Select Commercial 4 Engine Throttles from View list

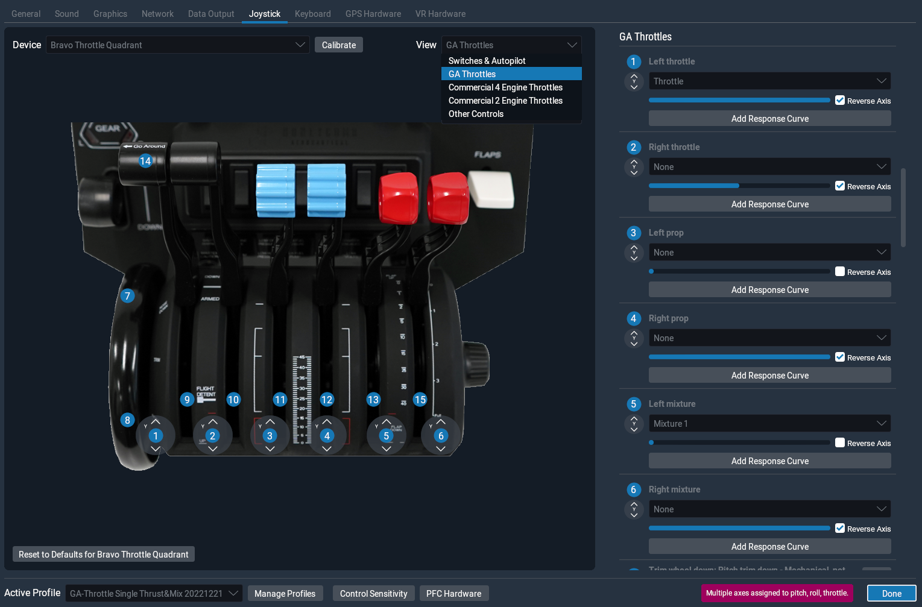click(x=505, y=87)
